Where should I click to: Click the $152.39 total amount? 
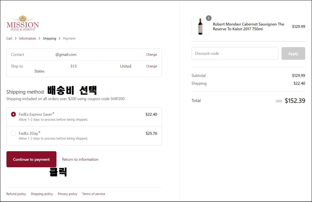[x=295, y=101]
